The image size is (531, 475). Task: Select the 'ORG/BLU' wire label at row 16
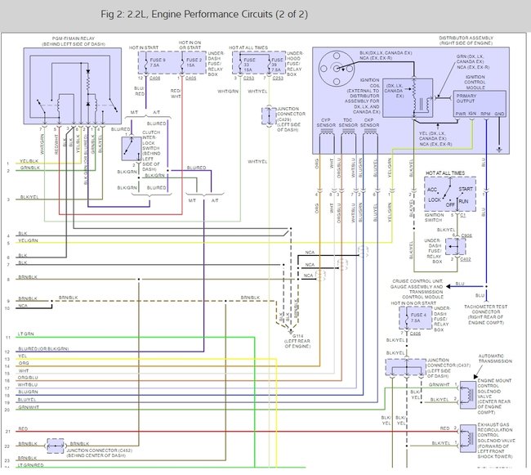point(28,378)
